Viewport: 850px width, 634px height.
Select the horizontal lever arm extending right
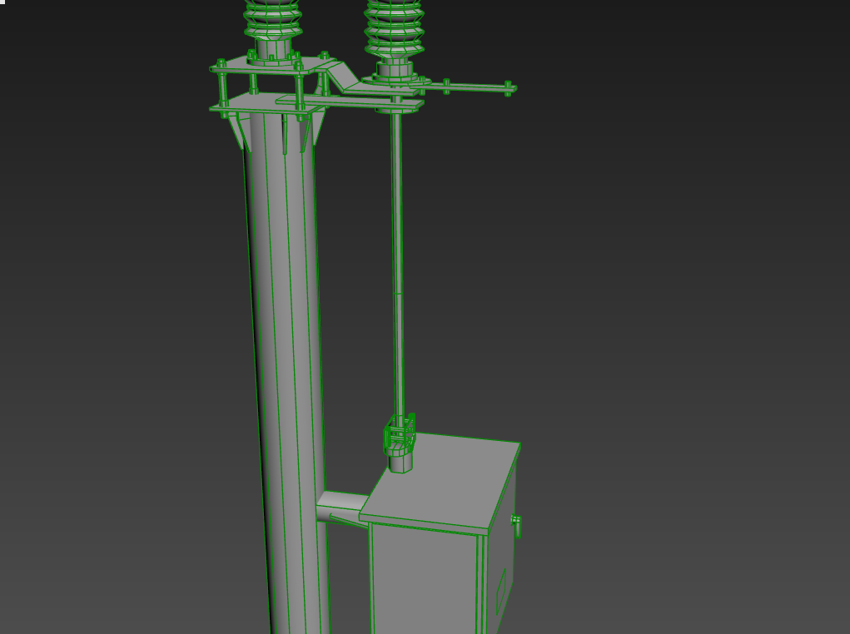(466, 86)
